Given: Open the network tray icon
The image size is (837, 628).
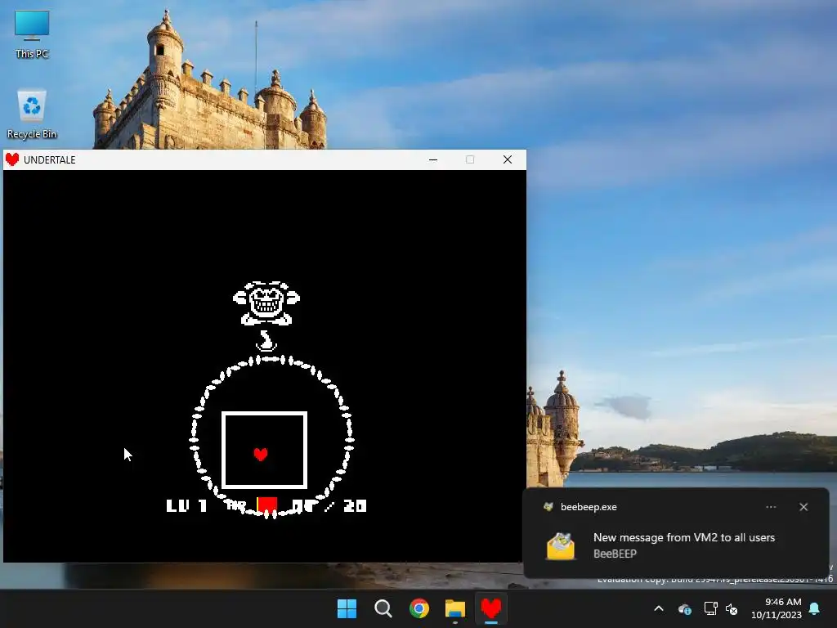Looking at the screenshot, I should click(710, 608).
